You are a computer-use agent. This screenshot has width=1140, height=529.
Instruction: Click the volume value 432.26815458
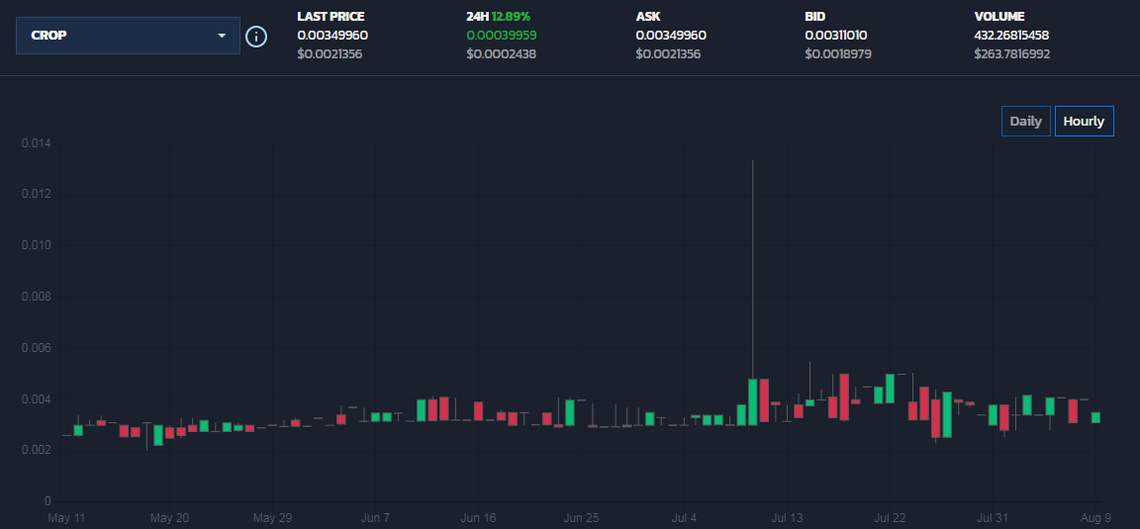[x=1011, y=35]
